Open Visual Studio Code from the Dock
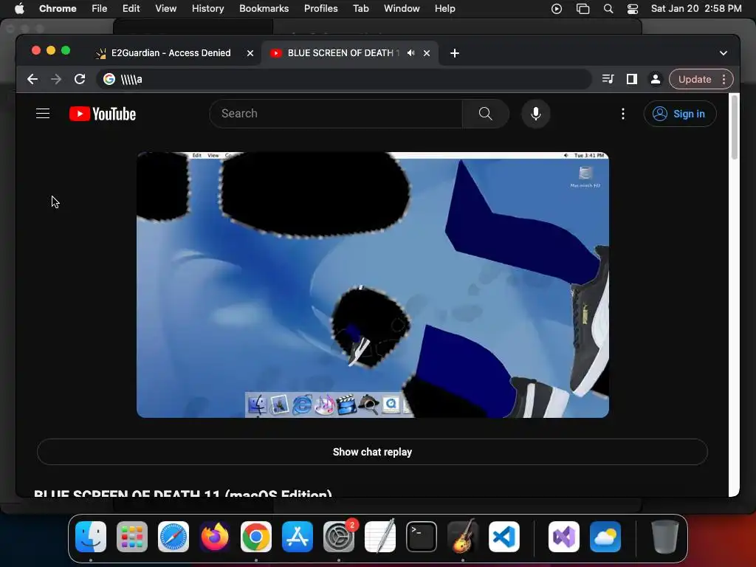This screenshot has height=567, width=756. click(504, 537)
